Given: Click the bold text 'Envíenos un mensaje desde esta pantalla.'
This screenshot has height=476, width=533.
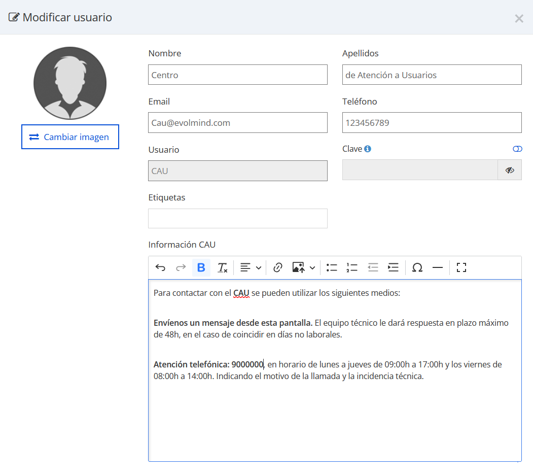Looking at the screenshot, I should pos(233,323).
